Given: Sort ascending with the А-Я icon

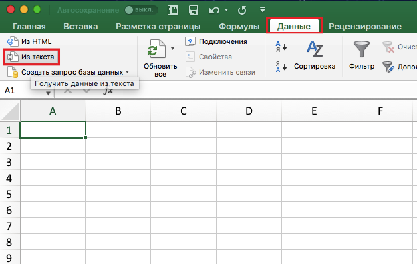Looking at the screenshot, I should [x=281, y=47].
